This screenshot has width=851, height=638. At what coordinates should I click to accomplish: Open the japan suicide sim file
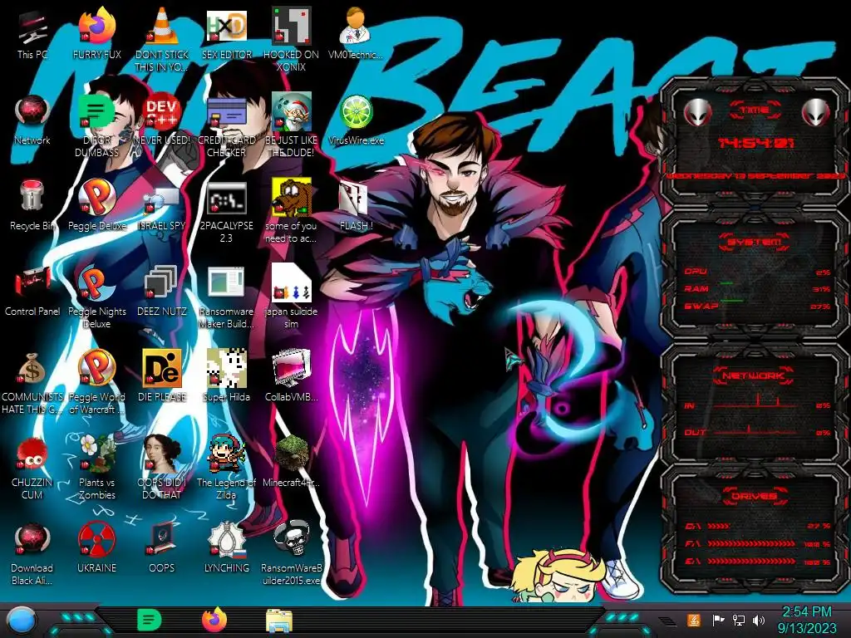click(291, 297)
